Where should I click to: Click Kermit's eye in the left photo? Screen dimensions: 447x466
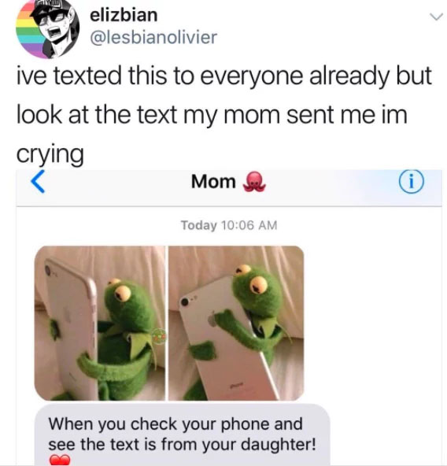tap(123, 294)
